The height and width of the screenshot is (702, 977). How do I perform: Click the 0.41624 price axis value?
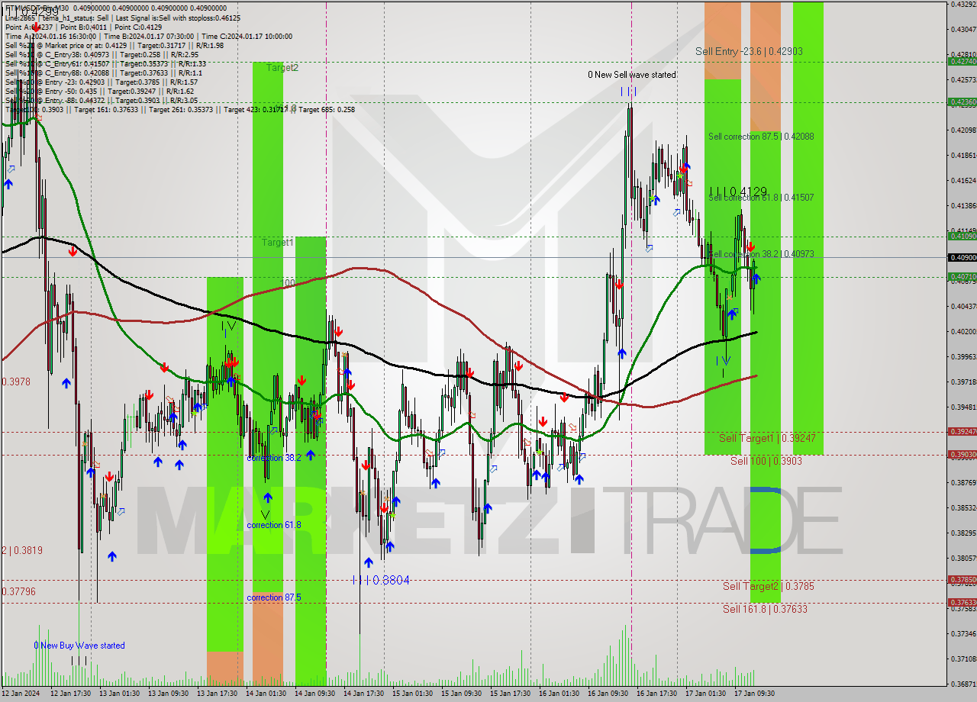click(963, 180)
